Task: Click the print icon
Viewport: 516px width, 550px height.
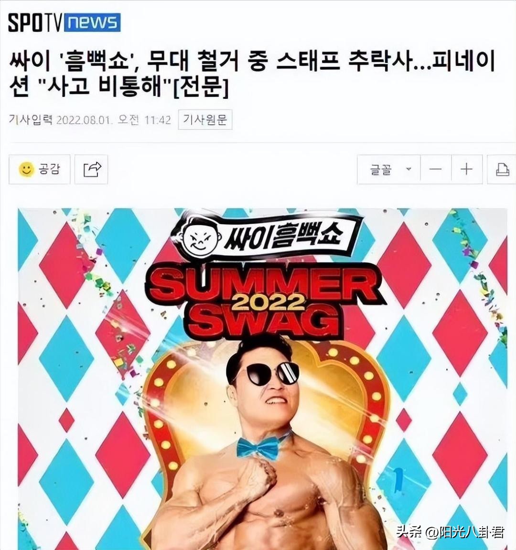Action: pyautogui.click(x=502, y=170)
